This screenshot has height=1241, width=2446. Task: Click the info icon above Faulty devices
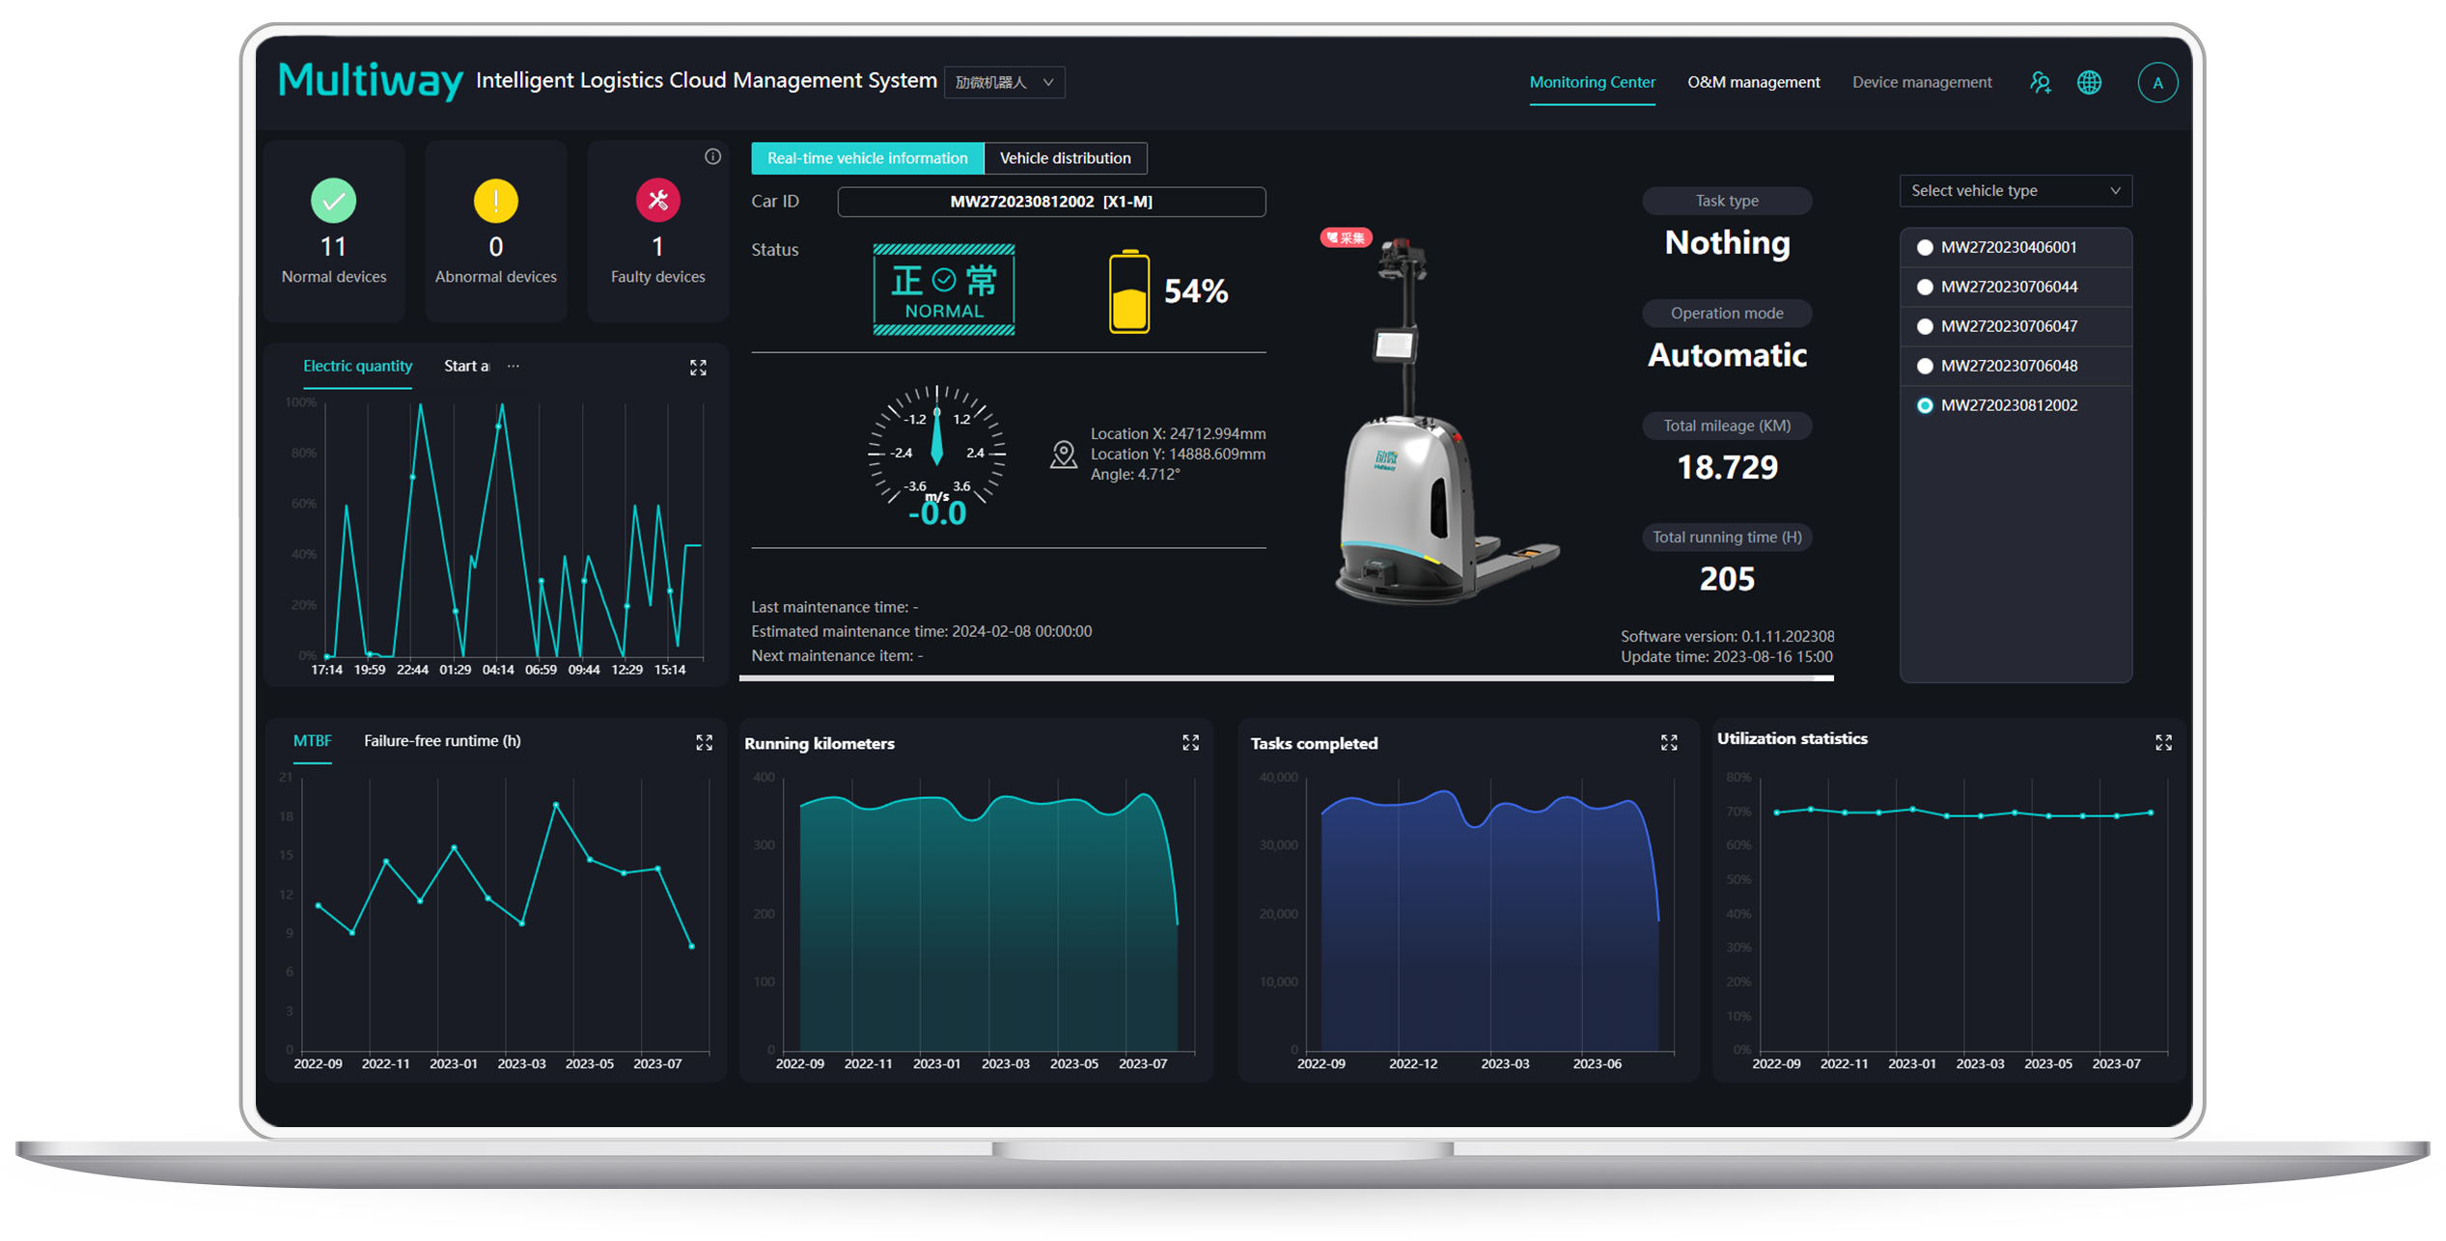pos(712,156)
